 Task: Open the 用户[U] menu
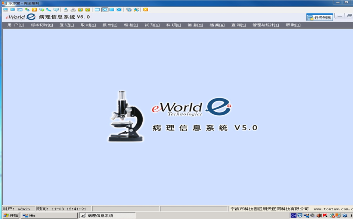16,25
